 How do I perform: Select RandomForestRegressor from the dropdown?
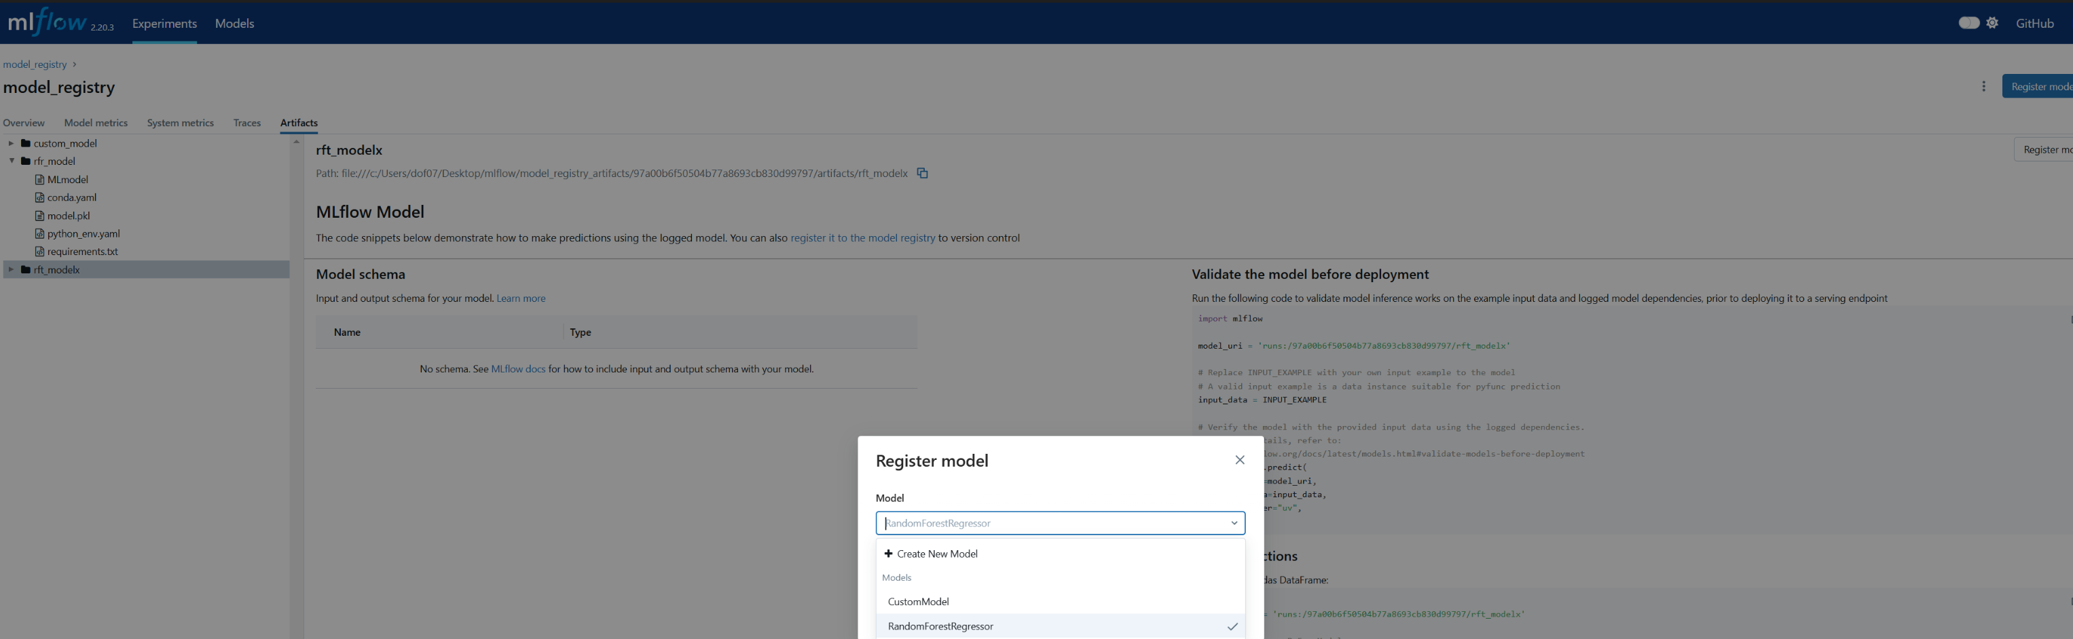[1060, 626]
